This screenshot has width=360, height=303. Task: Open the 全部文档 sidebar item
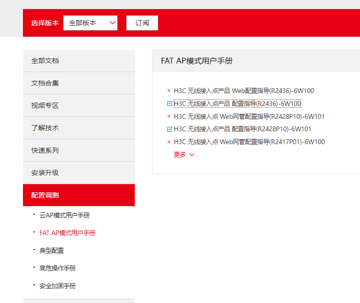coord(79,61)
